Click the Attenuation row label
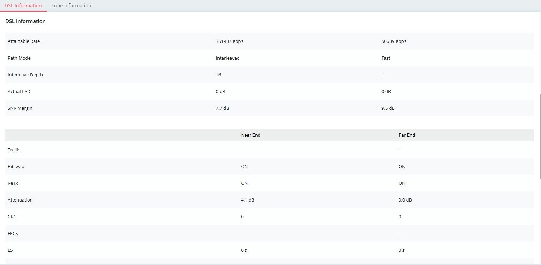 point(20,200)
